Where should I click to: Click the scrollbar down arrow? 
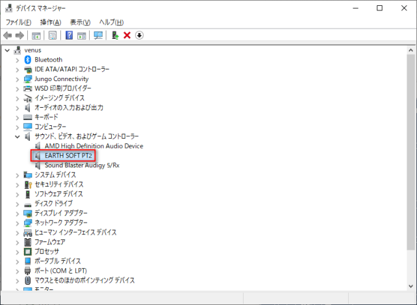point(411,286)
